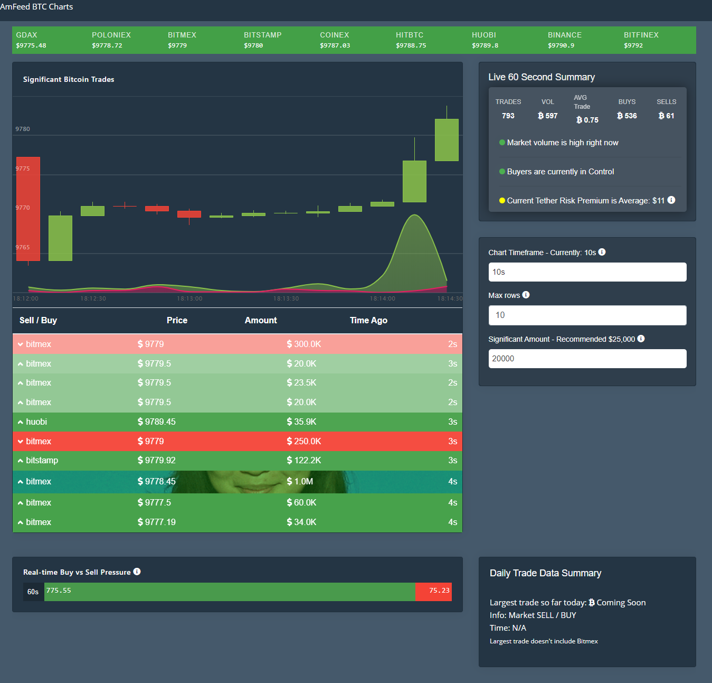Select the GDAX price ticker
The image size is (712, 683).
click(x=31, y=40)
